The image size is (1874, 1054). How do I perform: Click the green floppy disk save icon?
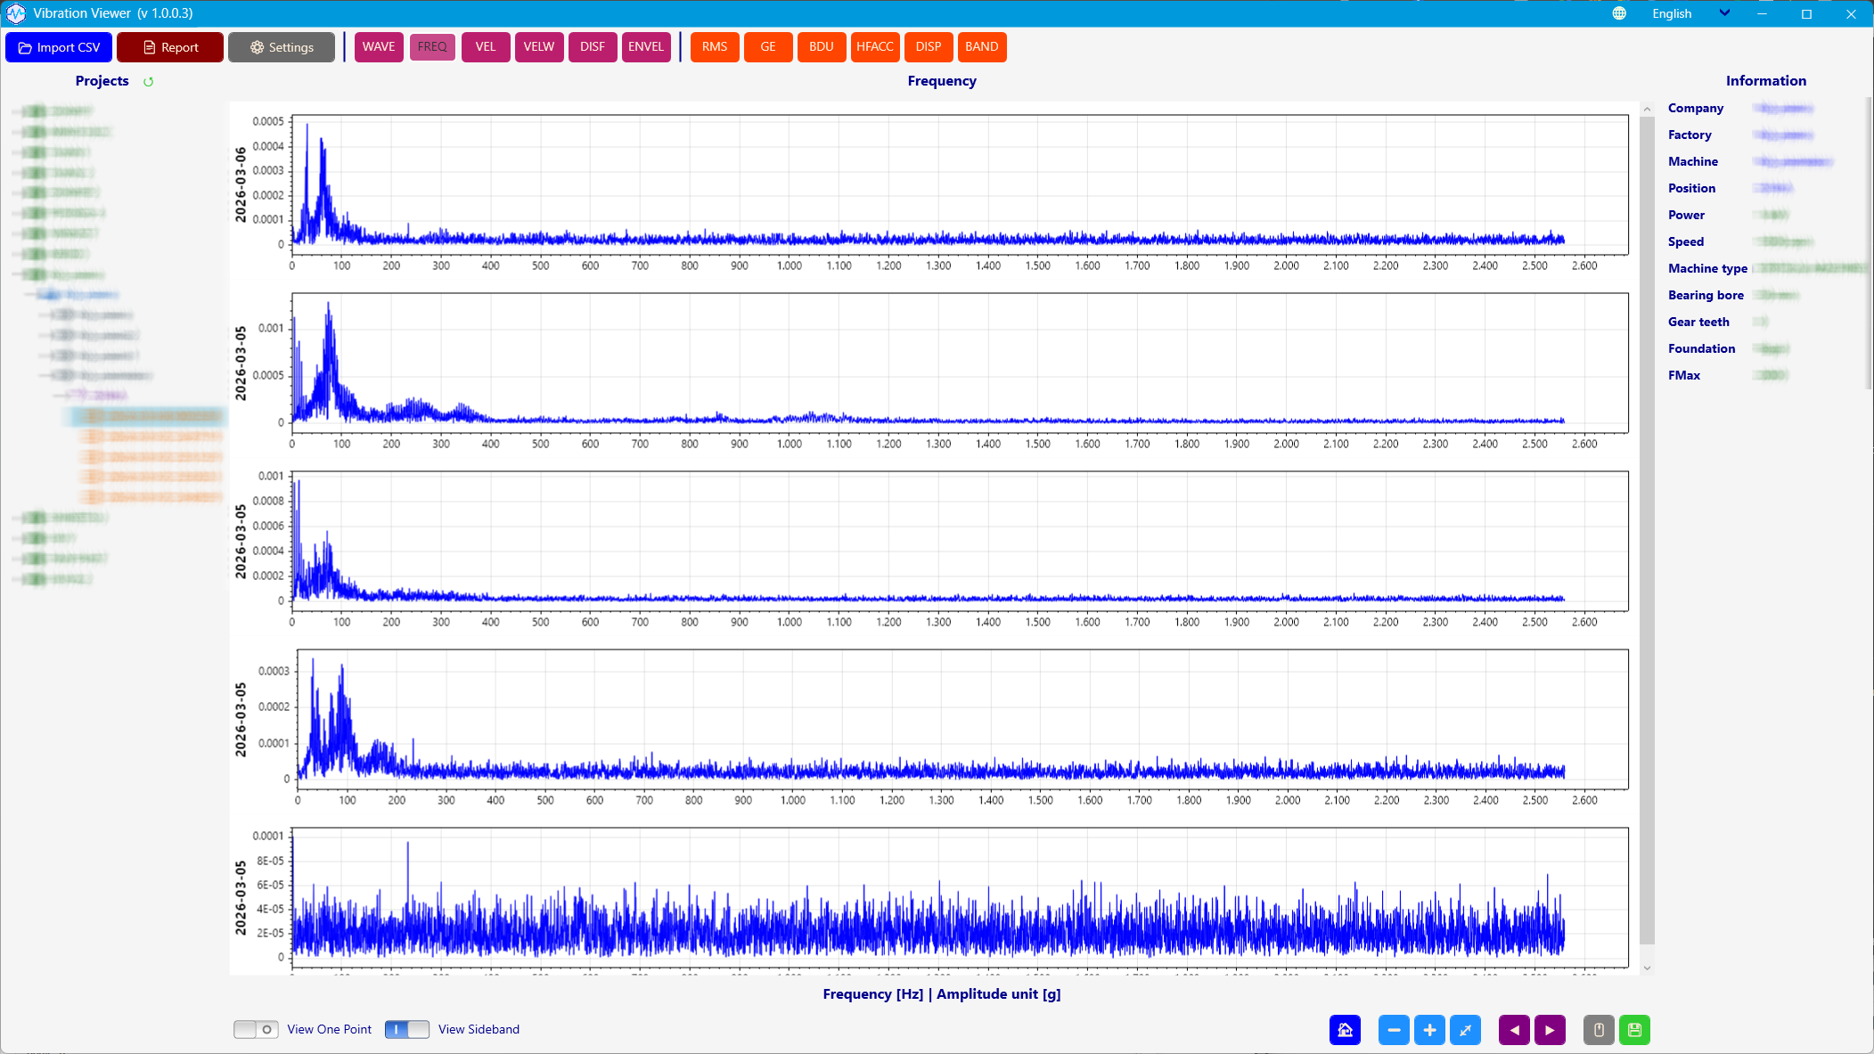(x=1634, y=1030)
